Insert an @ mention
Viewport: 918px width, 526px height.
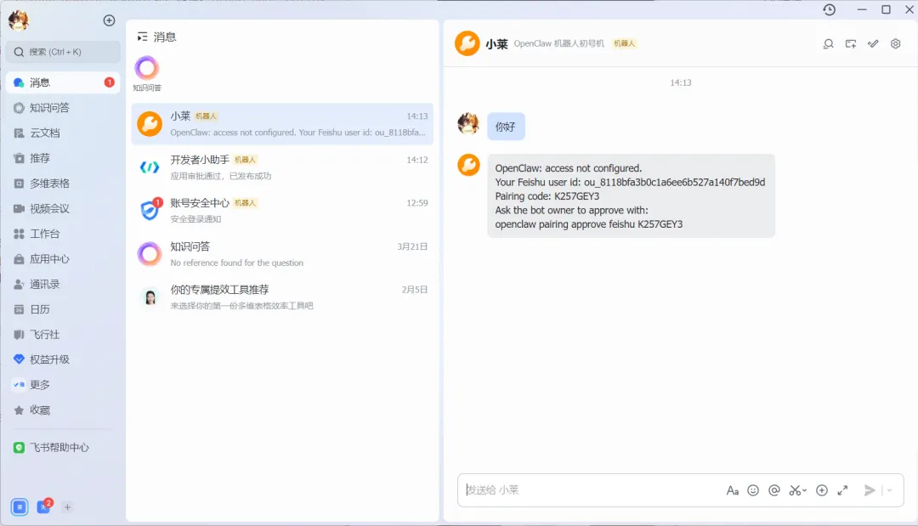pyautogui.click(x=774, y=490)
